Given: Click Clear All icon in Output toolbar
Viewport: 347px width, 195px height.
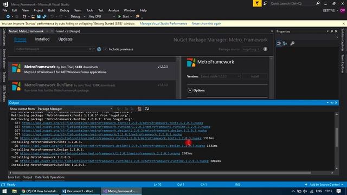Looking at the screenshot, I should click(140, 109).
